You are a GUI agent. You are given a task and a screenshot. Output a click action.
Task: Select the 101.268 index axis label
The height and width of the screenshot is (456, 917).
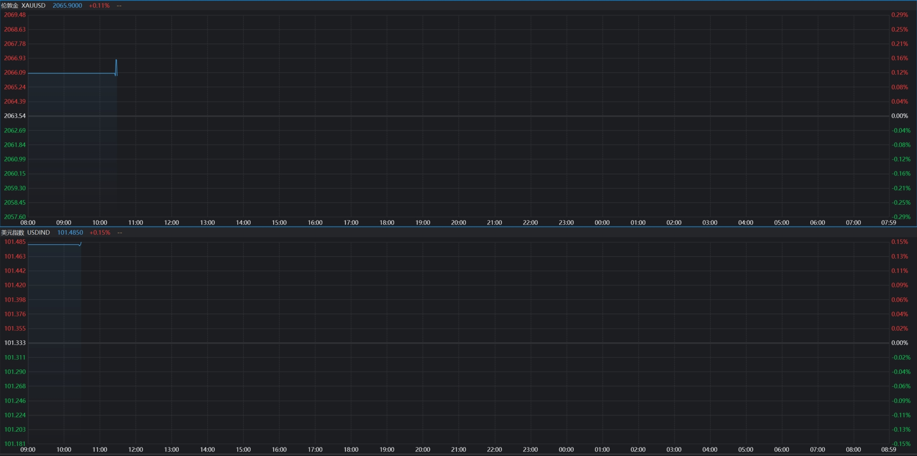[15, 386]
